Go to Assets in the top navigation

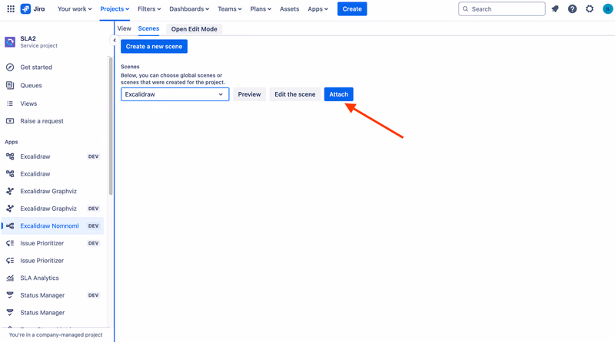(x=290, y=8)
